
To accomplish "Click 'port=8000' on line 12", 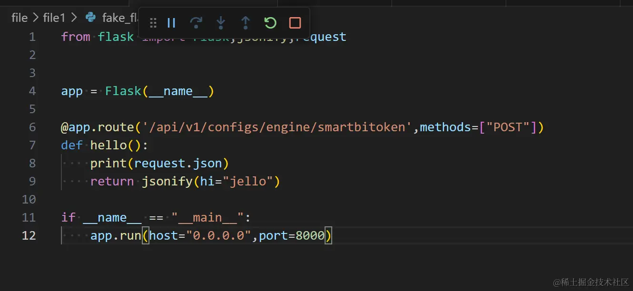I will (x=292, y=235).
